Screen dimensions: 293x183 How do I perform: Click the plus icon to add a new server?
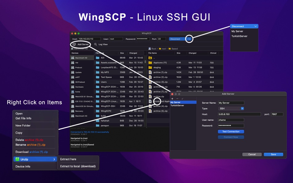172,99
